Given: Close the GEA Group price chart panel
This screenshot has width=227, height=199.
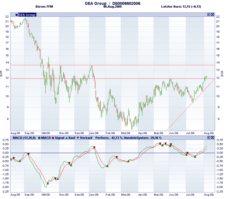Looking at the screenshot, I should tap(213, 14).
